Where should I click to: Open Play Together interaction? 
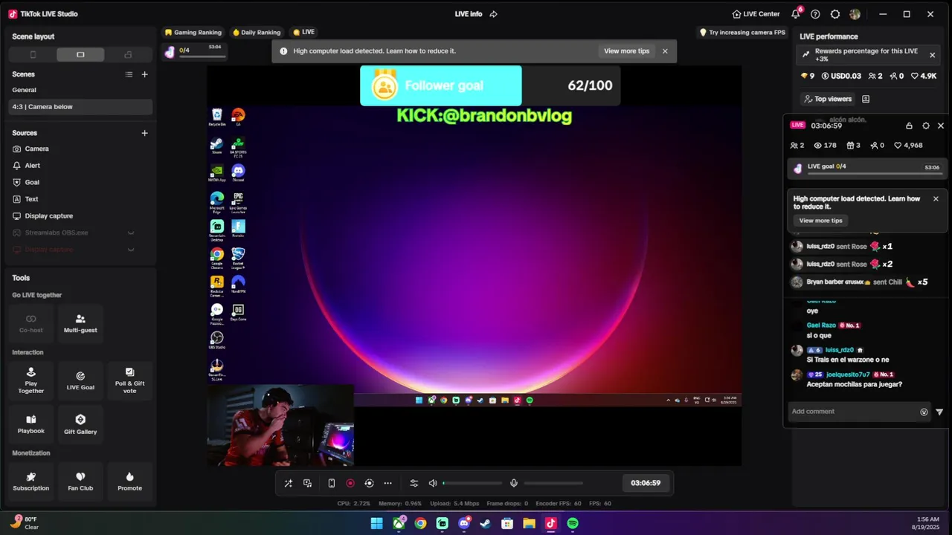click(x=31, y=380)
